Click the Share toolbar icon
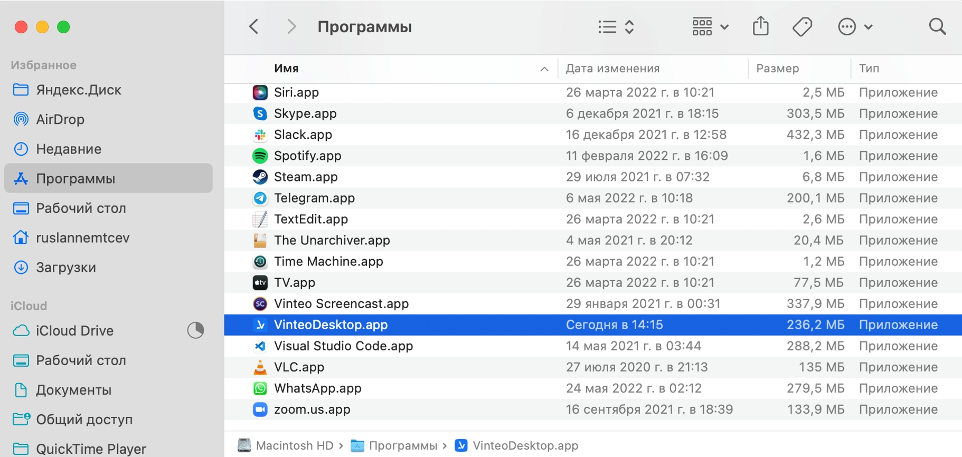The width and height of the screenshot is (962, 457). [760, 26]
